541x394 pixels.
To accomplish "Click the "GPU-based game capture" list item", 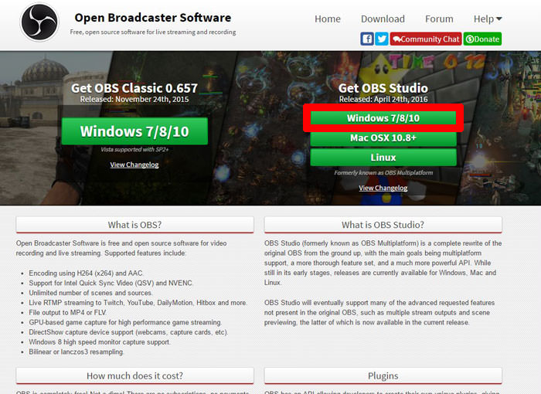I will click(x=125, y=322).
